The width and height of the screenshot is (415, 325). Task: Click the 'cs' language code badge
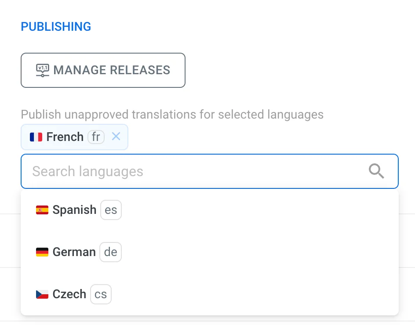(x=101, y=294)
